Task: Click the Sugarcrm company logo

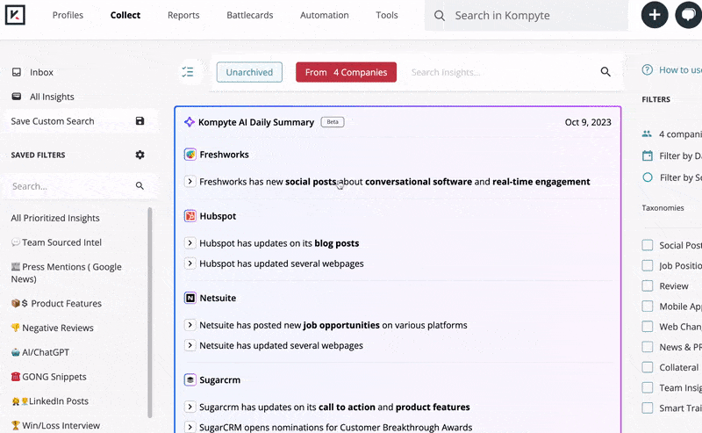Action: coord(190,380)
